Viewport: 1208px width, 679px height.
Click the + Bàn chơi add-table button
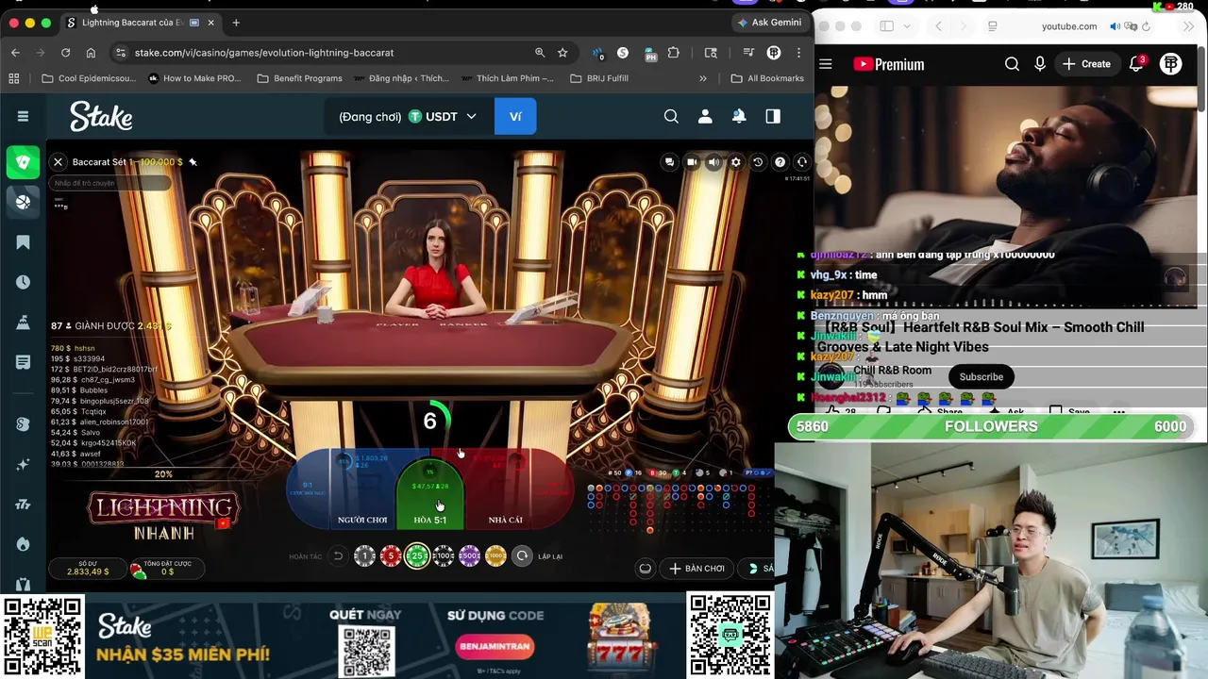click(697, 569)
